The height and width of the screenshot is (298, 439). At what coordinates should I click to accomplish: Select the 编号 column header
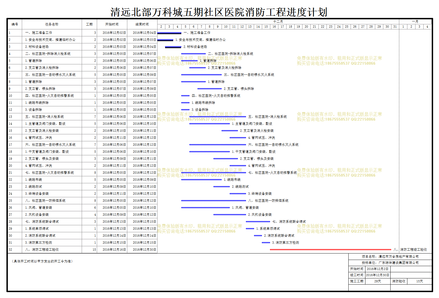(15, 24)
